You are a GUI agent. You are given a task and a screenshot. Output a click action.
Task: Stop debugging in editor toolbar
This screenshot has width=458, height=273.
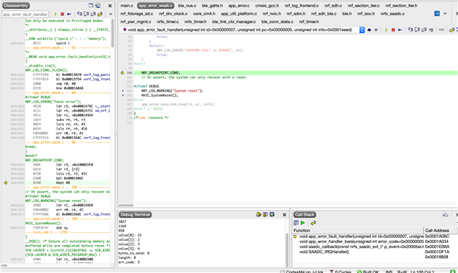393,30
